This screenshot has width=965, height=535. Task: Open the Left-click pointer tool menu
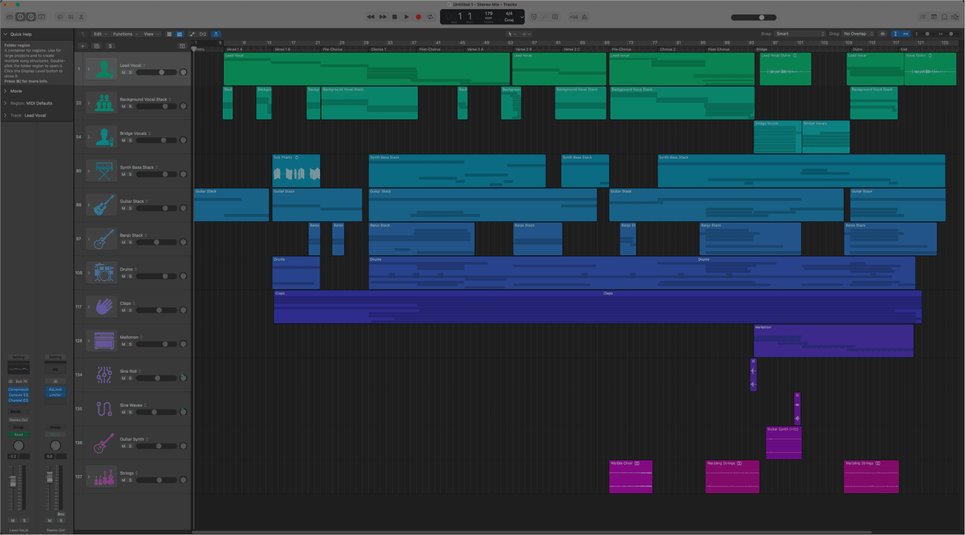[511, 34]
